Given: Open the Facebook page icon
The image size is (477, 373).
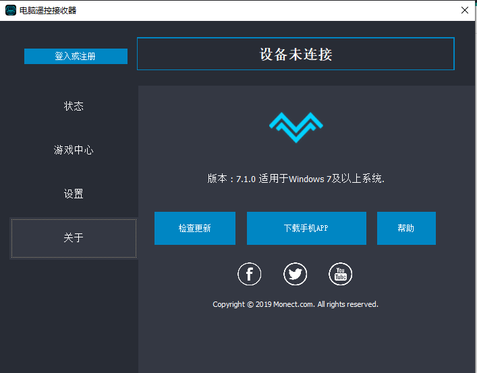Looking at the screenshot, I should pos(249,274).
